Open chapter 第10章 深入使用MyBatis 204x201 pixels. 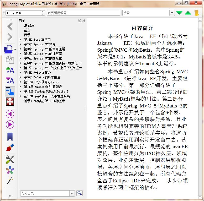click(x=41, y=82)
